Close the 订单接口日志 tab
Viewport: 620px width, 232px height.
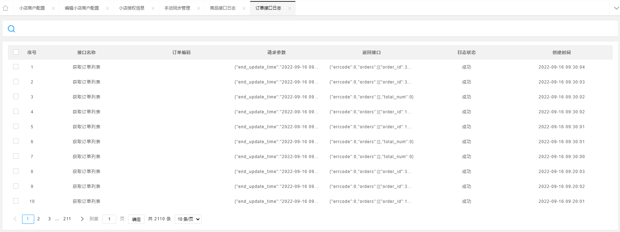[290, 8]
